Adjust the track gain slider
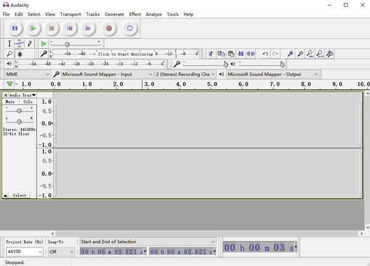The height and width of the screenshot is (266, 370). [x=20, y=110]
